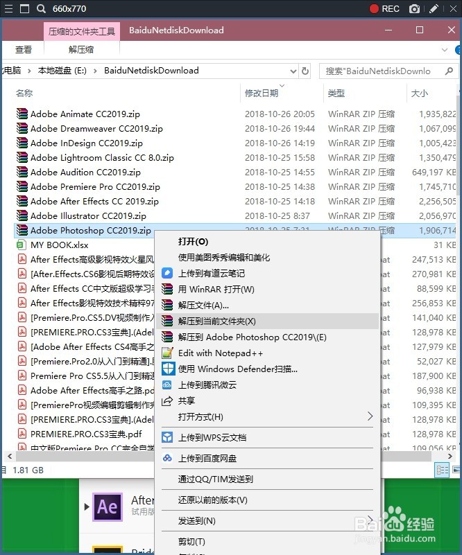The width and height of the screenshot is (462, 555).
Task: Sort by the 修改日期 column header
Action: (262, 93)
